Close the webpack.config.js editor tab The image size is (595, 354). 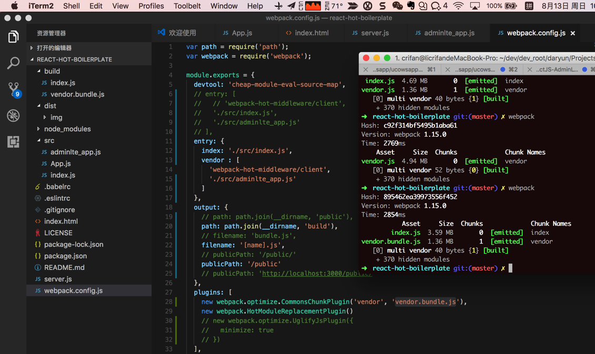tap(573, 33)
